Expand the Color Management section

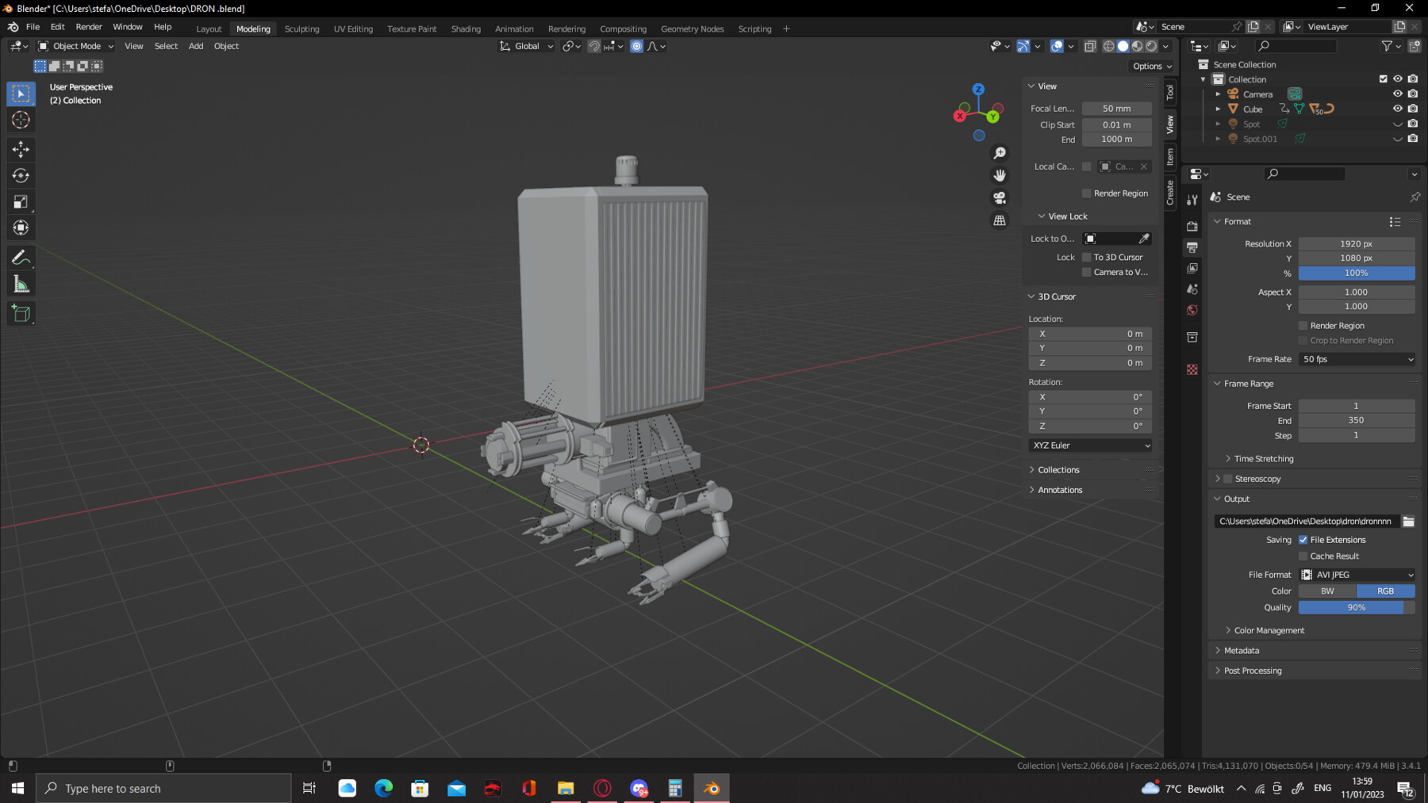1269,630
